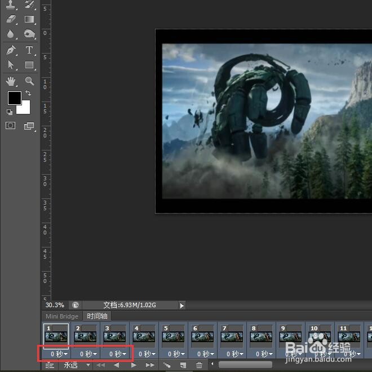Open the white background color swatch
Viewport: 372px width, 372px height.
25,109
